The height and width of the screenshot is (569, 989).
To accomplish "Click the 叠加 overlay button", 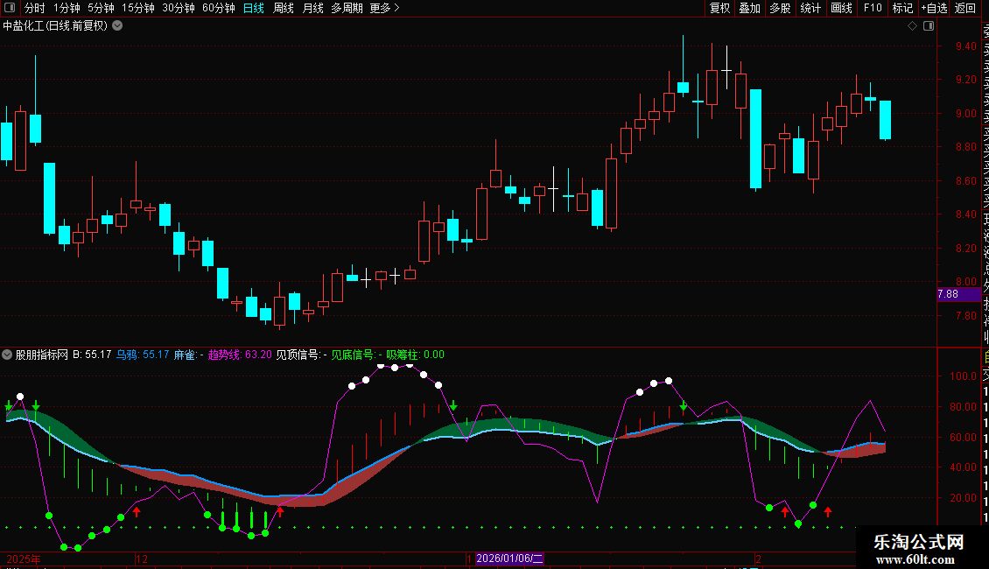I will [750, 8].
